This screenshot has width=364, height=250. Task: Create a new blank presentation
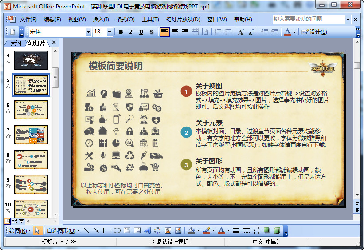(x=13, y=32)
